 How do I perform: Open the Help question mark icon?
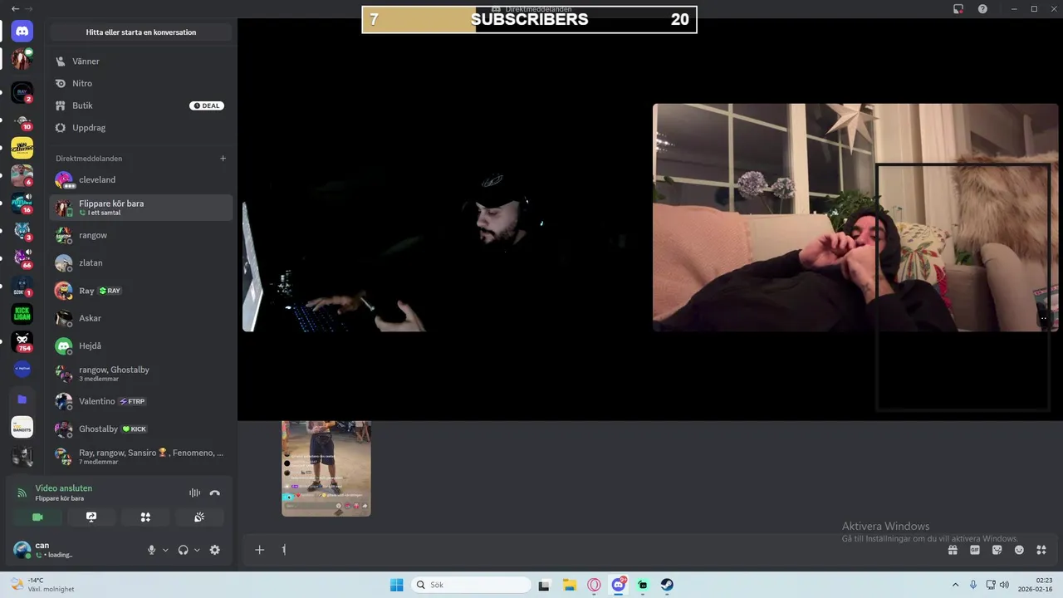point(983,9)
